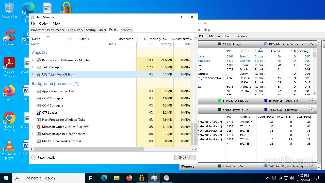
Task: Switch to Firefox on the taskbar
Action: click(129, 178)
